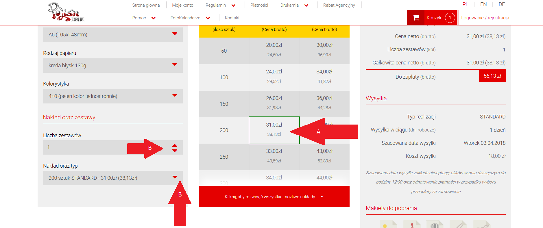Expand all available print run options
543x228 pixels.
pyautogui.click(x=274, y=197)
